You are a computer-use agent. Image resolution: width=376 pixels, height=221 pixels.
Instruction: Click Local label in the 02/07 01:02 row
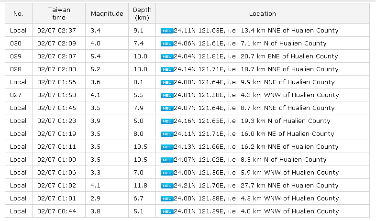[x=18, y=186]
